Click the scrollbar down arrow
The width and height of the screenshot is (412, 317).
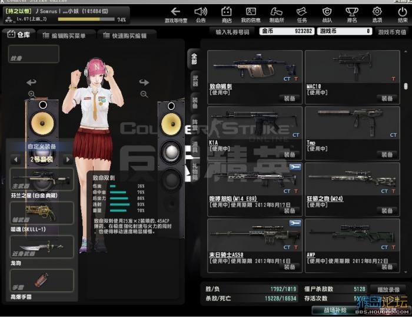(x=406, y=272)
